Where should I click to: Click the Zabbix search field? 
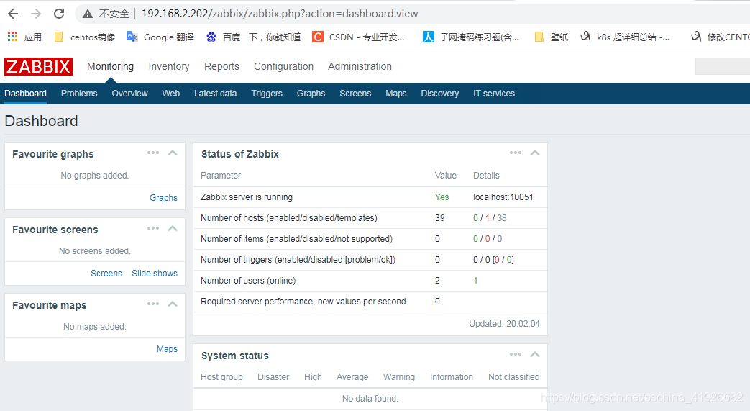pos(722,66)
